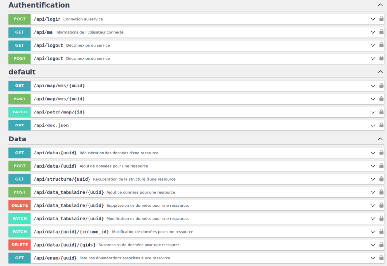The image size is (387, 266).
Task: Expand GET /api/logout with its chevron
Action: tap(373, 45)
